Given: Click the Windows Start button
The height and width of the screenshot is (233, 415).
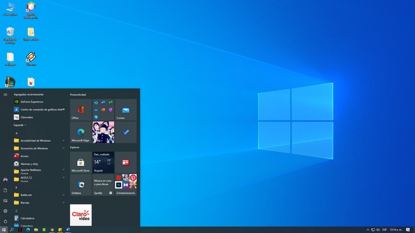Looking at the screenshot, I should click(4, 230).
